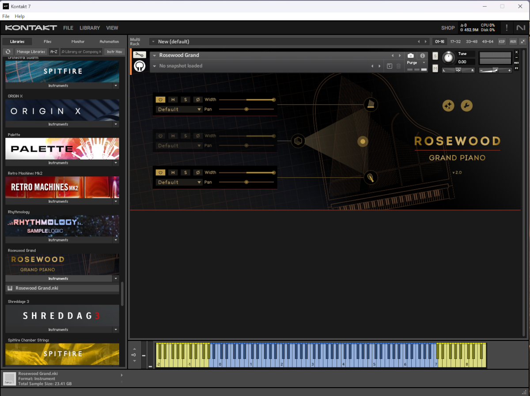This screenshot has height=396, width=530.
Task: Click the delete snapshot trash icon
Action: click(x=398, y=66)
